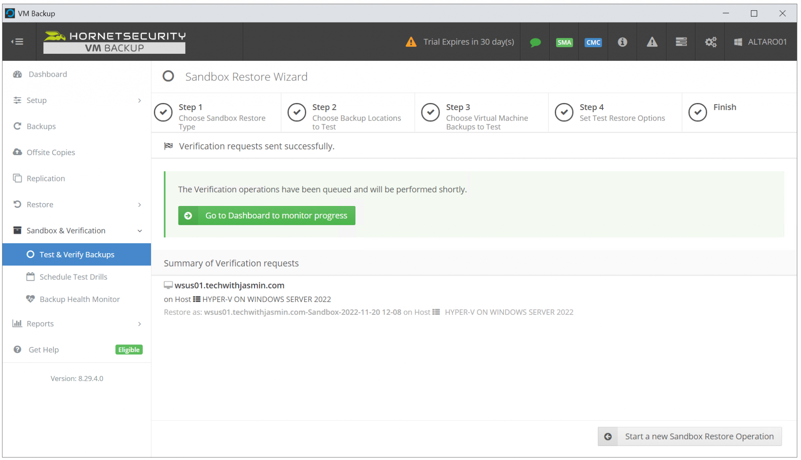Screen dimensions: 801x460
Task: Click the server stack icon
Action: 681,42
